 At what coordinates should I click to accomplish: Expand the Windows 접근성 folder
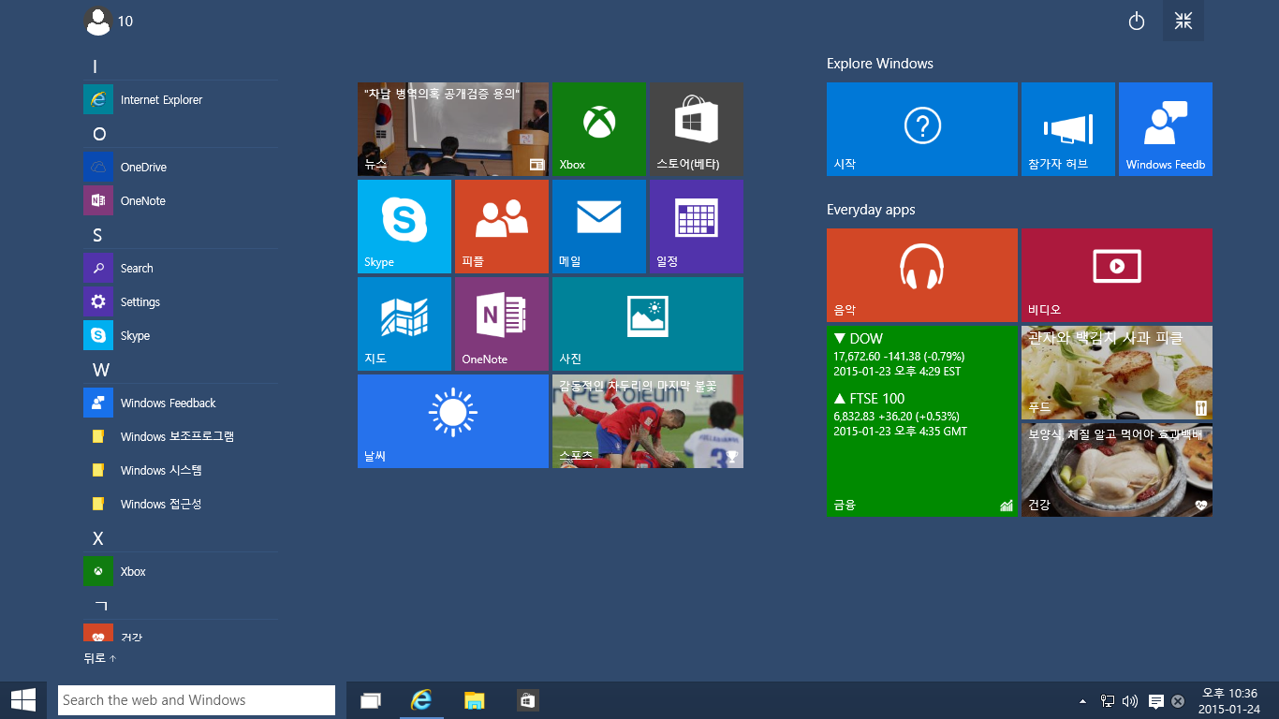coord(180,504)
